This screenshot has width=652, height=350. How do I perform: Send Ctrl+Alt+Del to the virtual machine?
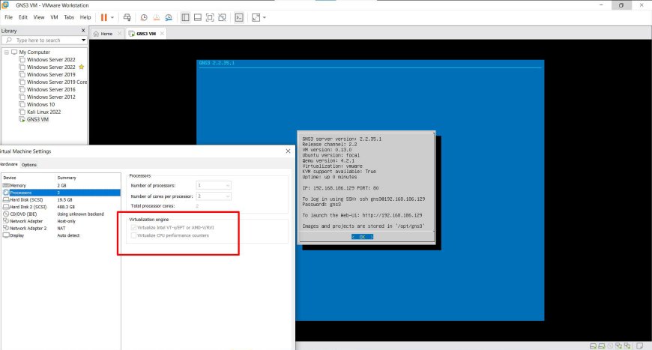click(x=127, y=17)
